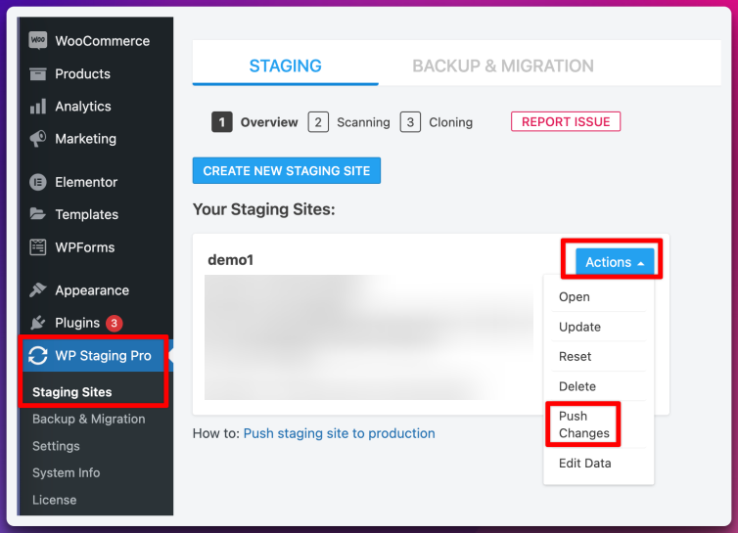Open Backup & Migration submenu item
Screen dimensions: 738x533
[88, 419]
